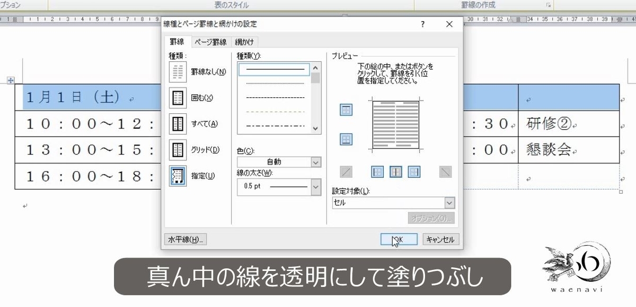Switch to the ページ罫線 tab
The image size is (636, 307).
[210, 42]
